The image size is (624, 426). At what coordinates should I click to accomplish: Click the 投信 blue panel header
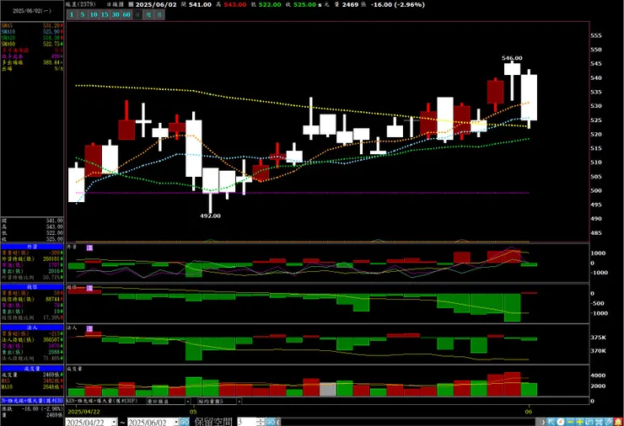(x=32, y=287)
